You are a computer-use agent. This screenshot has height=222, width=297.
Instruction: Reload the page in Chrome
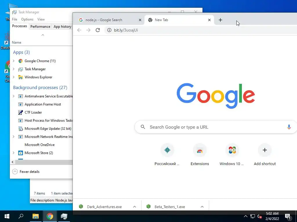pyautogui.click(x=98, y=30)
